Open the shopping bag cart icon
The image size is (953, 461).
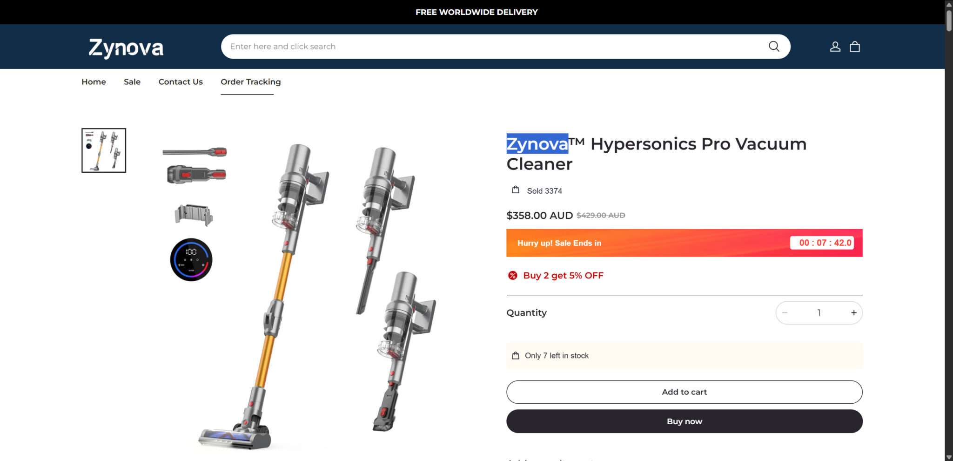(855, 47)
